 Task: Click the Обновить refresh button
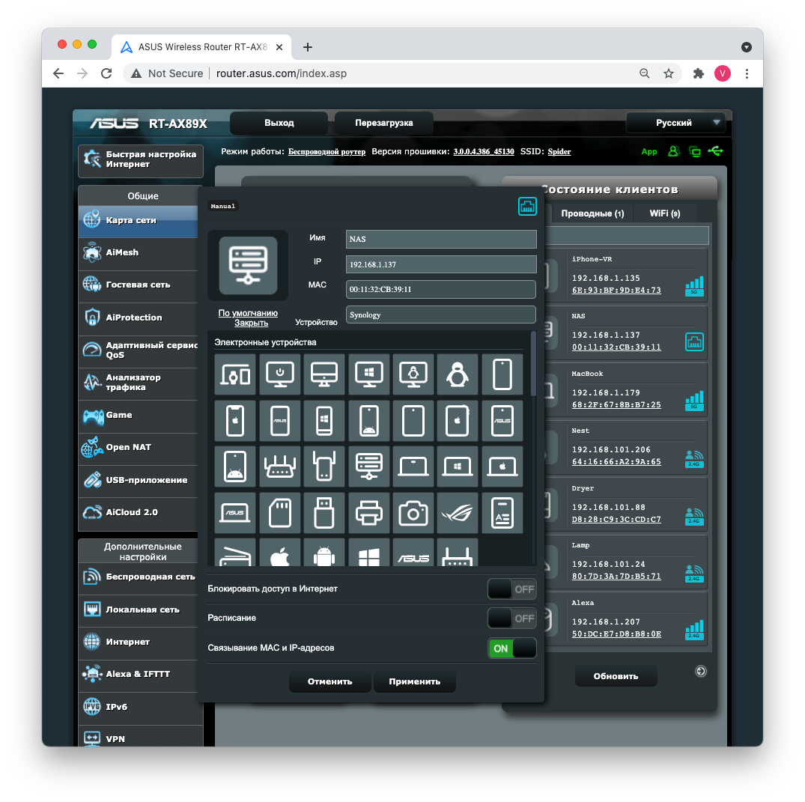coord(616,676)
